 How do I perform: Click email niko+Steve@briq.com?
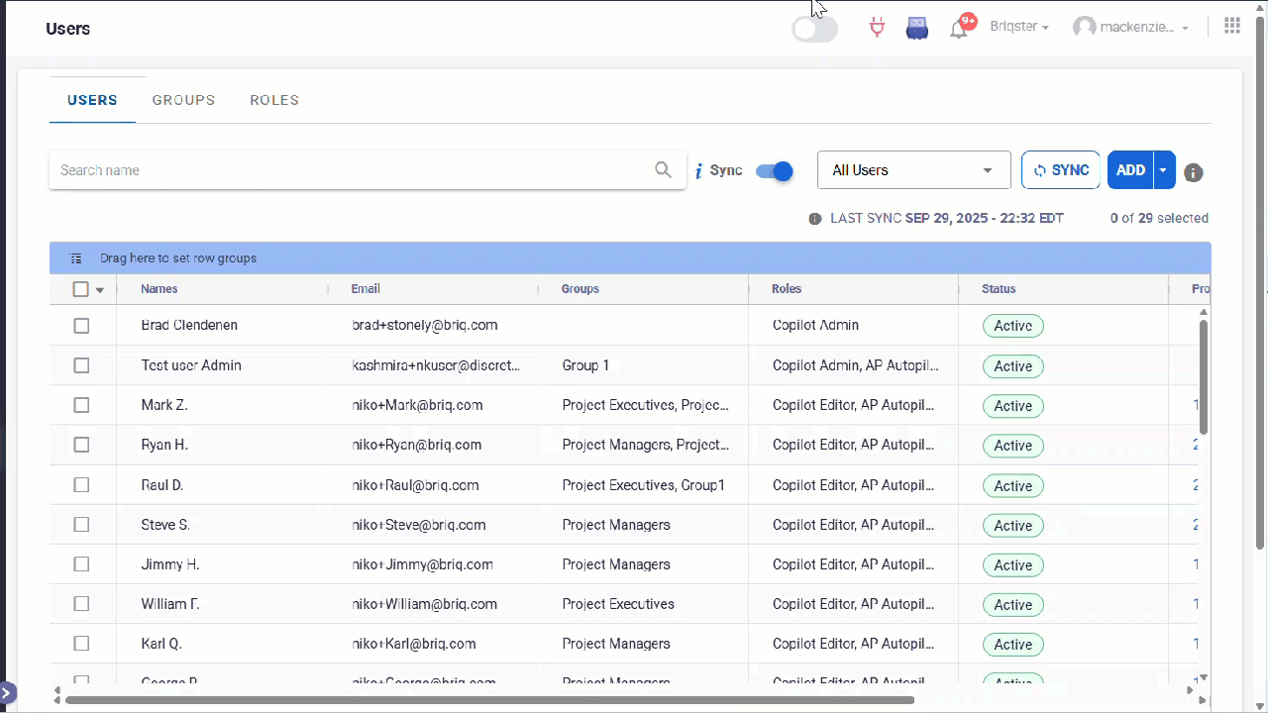(419, 525)
